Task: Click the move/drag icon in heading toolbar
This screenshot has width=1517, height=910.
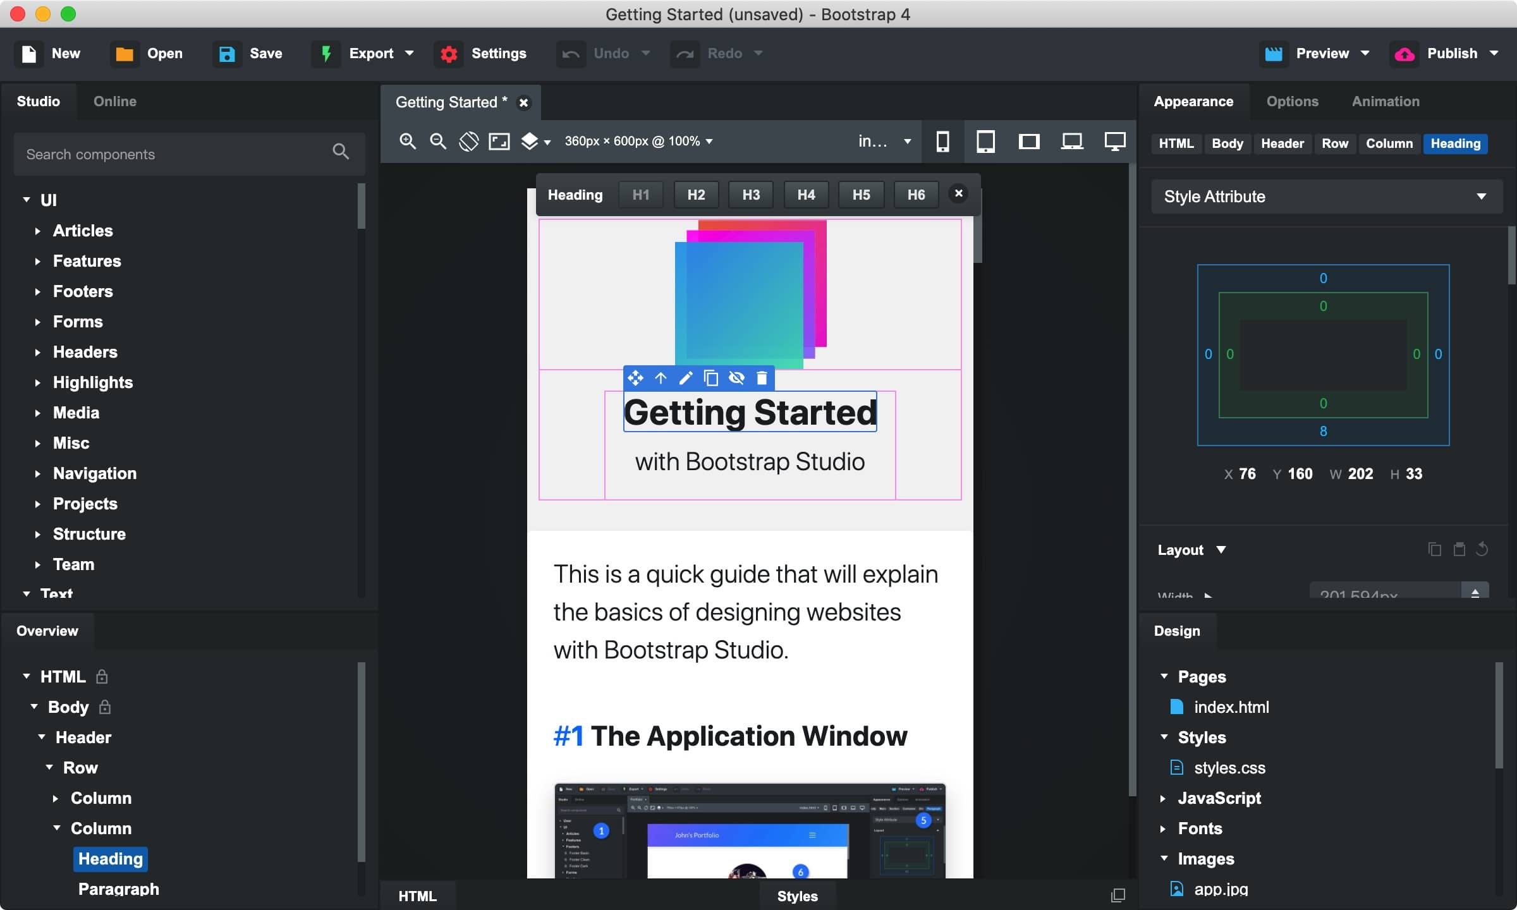Action: 634,378
